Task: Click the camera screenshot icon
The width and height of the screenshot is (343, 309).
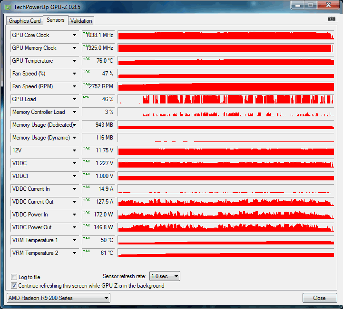Action: pos(331,19)
